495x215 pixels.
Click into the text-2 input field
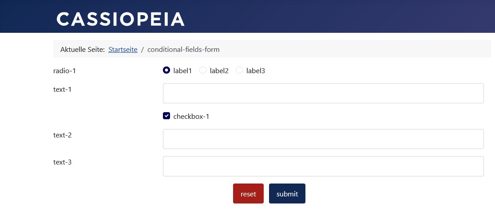click(323, 139)
